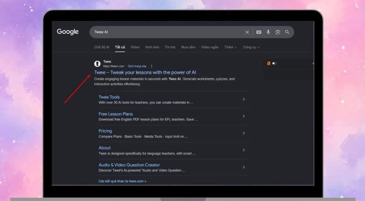Click chevron arrow in About row

pos(244,150)
